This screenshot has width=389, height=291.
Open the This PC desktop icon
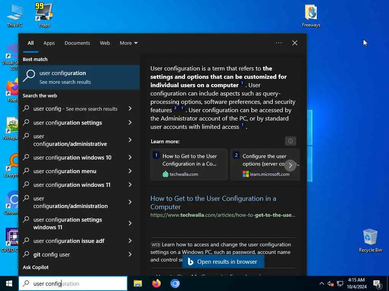point(14,16)
